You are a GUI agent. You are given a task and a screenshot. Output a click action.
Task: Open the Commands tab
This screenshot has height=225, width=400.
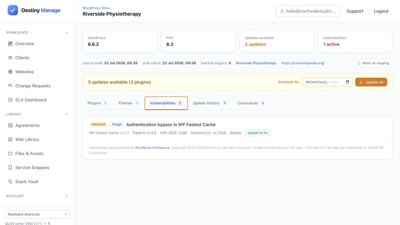[251, 103]
